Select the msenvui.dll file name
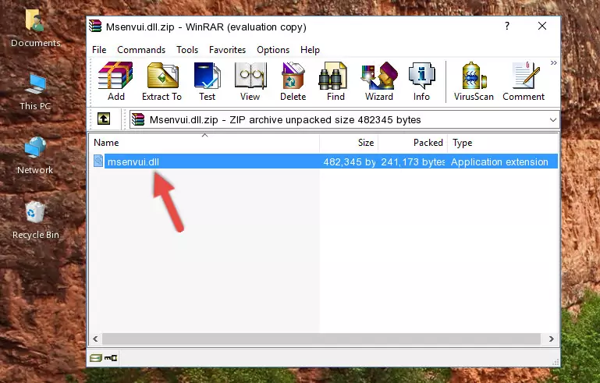This screenshot has width=600, height=383. tap(133, 161)
